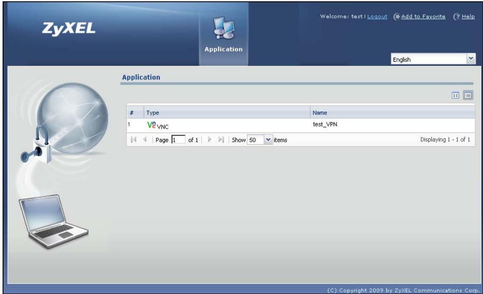Click the Add to Favorite link
The height and width of the screenshot is (294, 483).
coord(423,16)
